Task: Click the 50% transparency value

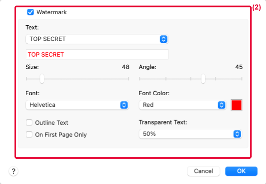Action: coord(149,134)
